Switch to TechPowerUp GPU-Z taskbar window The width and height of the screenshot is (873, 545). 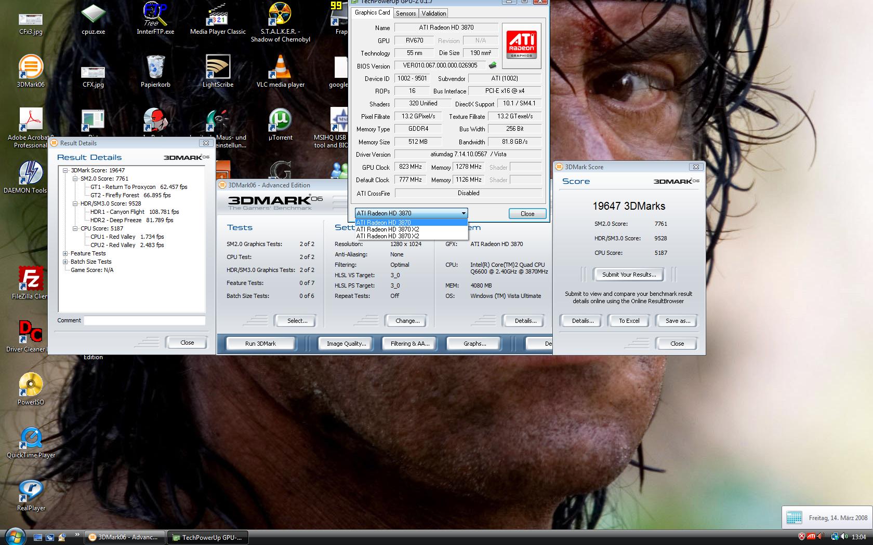[x=207, y=537]
